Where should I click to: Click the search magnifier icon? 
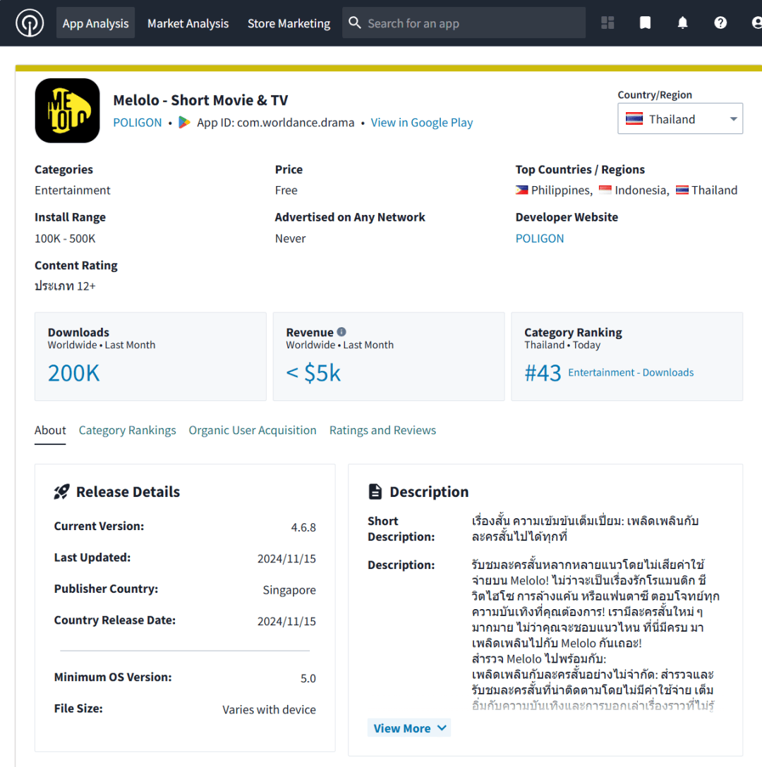coord(355,23)
